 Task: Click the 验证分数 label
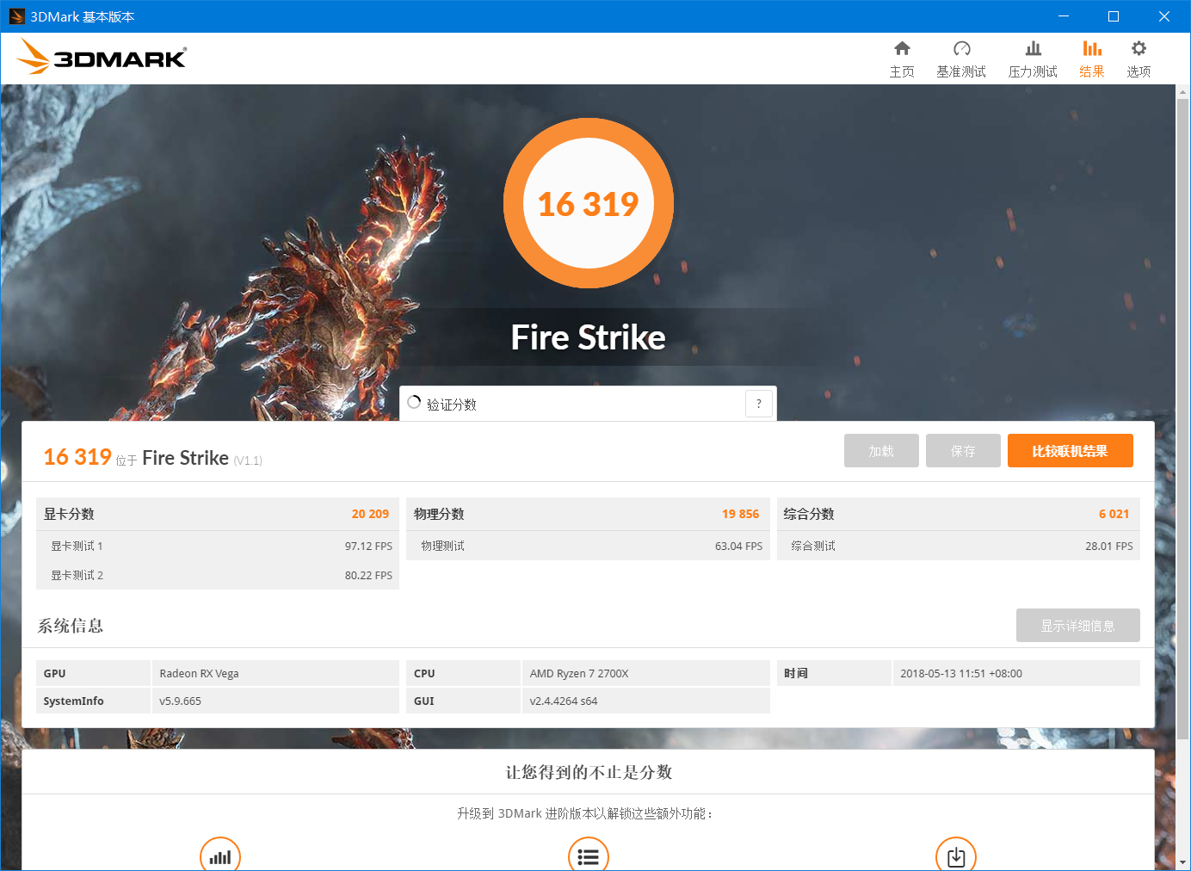pyautogui.click(x=452, y=404)
